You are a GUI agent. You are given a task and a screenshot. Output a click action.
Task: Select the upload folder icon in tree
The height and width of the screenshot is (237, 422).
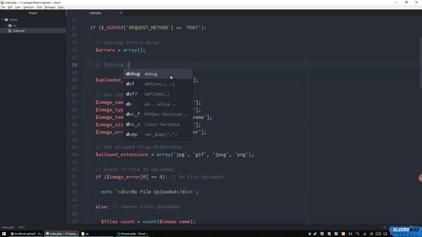[7, 19]
